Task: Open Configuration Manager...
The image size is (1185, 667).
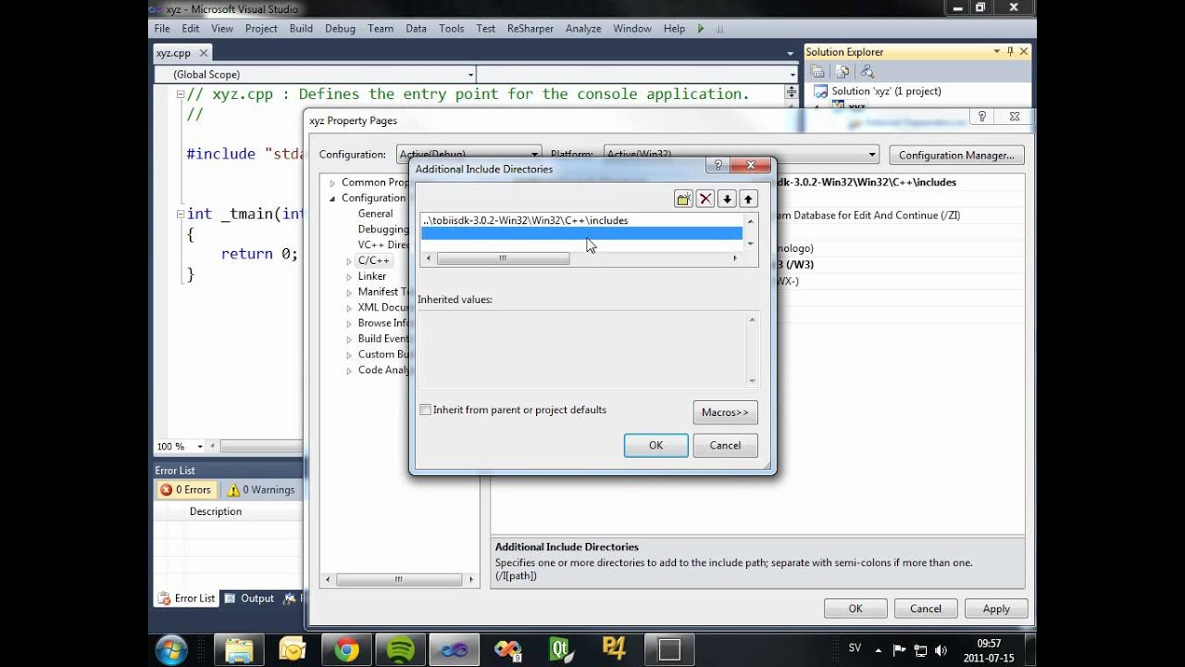Action: [x=956, y=155]
